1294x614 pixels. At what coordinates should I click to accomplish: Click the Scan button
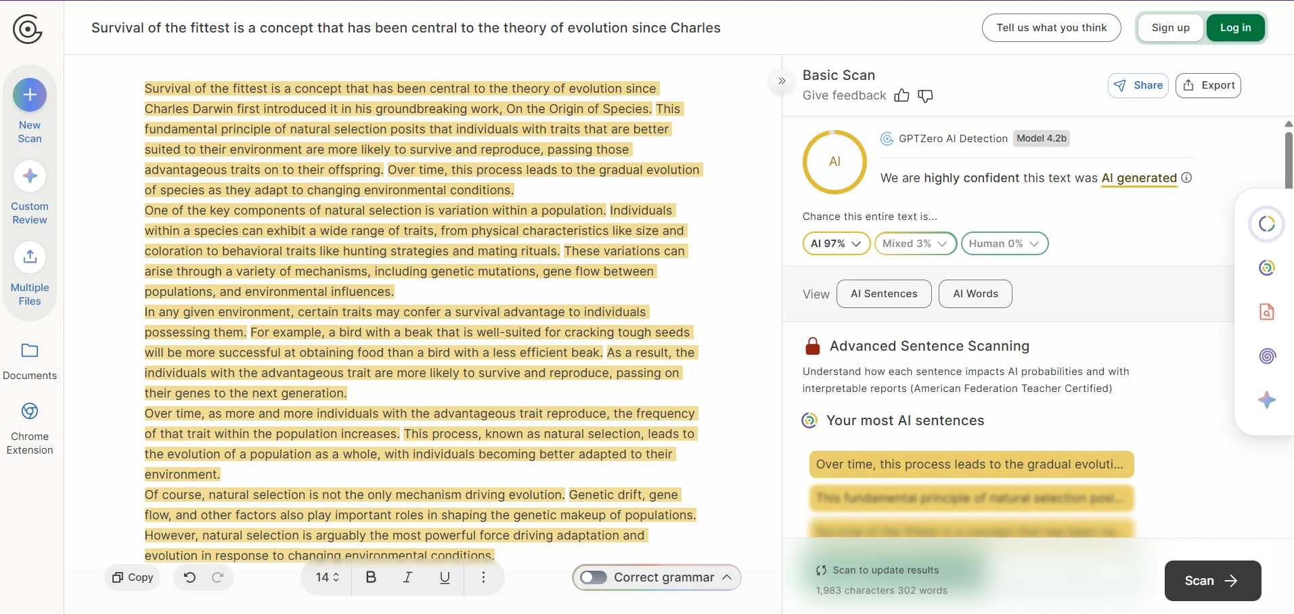[1212, 581]
